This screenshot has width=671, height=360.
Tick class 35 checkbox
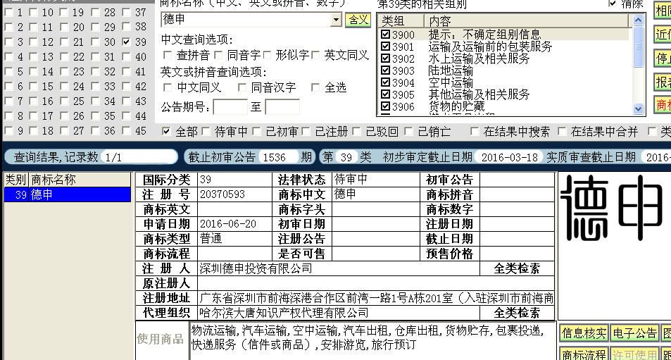pyautogui.click(x=95, y=116)
